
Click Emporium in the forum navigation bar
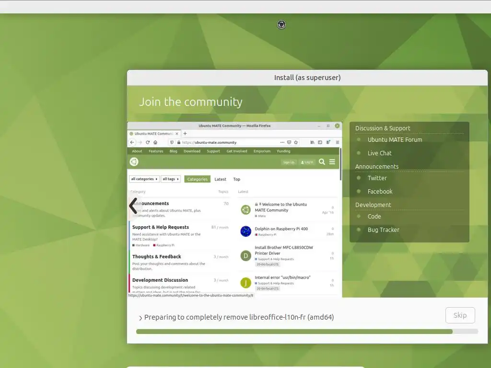pos(262,151)
